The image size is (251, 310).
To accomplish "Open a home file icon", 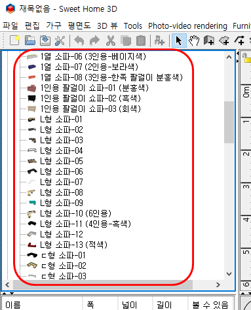I will [x=30, y=41].
